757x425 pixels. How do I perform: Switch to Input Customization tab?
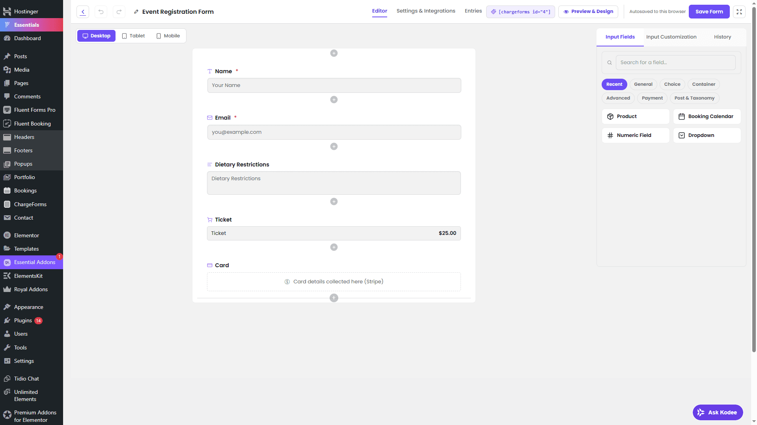[671, 37]
